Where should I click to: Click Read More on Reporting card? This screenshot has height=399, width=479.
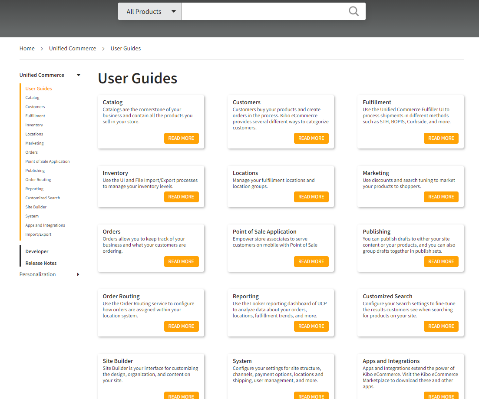tap(311, 326)
